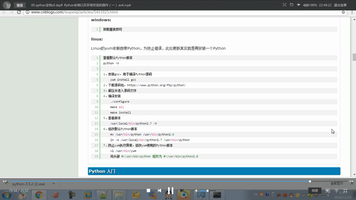Click the paint palette icon in the taskbar
Viewport: 356px width, 200px height.
(x=136, y=195)
